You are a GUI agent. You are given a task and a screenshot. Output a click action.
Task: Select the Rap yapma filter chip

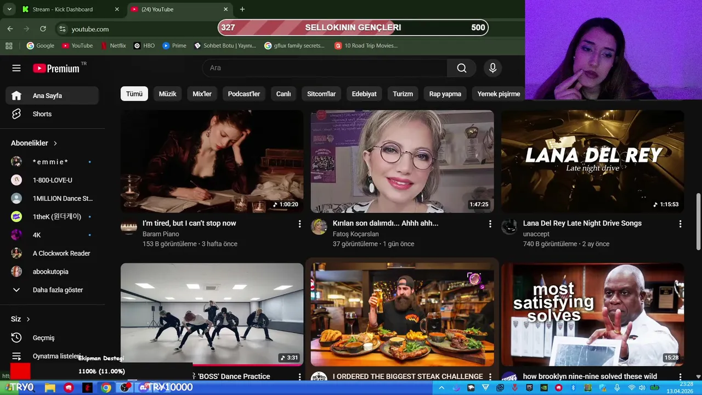pyautogui.click(x=445, y=94)
